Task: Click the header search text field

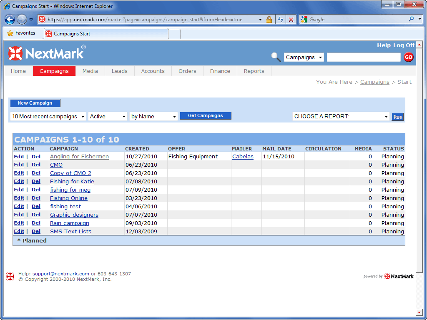Action: click(363, 57)
